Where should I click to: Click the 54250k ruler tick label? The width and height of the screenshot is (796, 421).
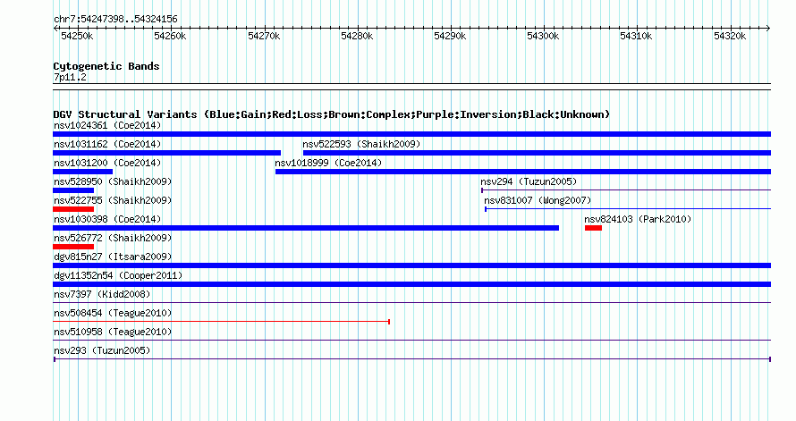pos(77,36)
